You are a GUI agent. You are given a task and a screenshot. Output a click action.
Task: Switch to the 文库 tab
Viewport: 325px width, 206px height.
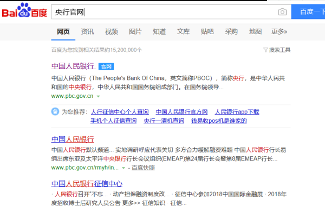point(183,32)
